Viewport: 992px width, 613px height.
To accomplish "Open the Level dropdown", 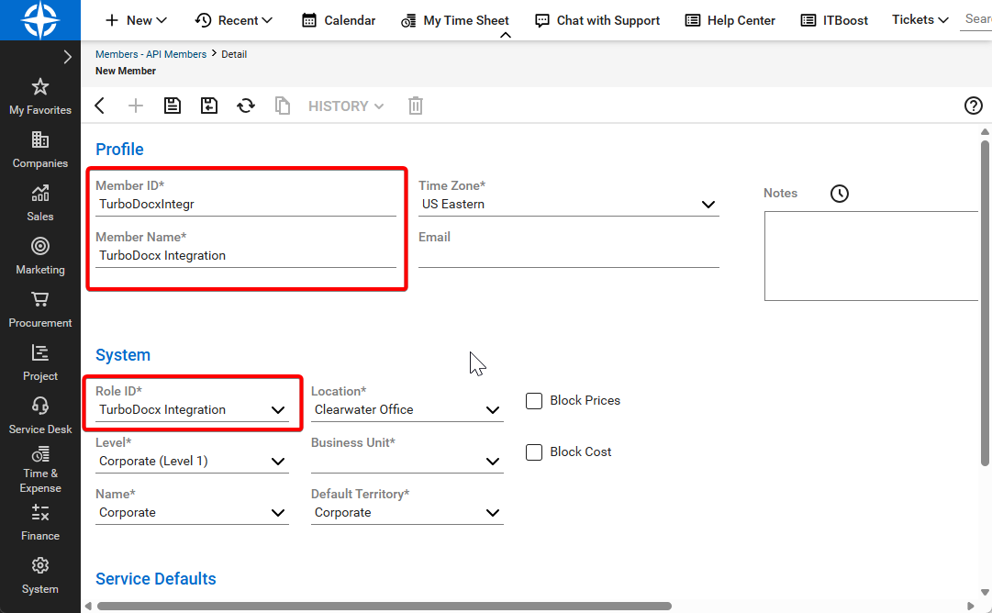I will pos(193,462).
